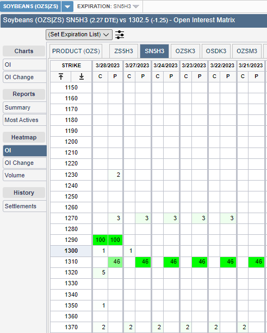This screenshot has width=267, height=333.
Task: Click the 3/22/2023 date column header
Action: [x=222, y=66]
